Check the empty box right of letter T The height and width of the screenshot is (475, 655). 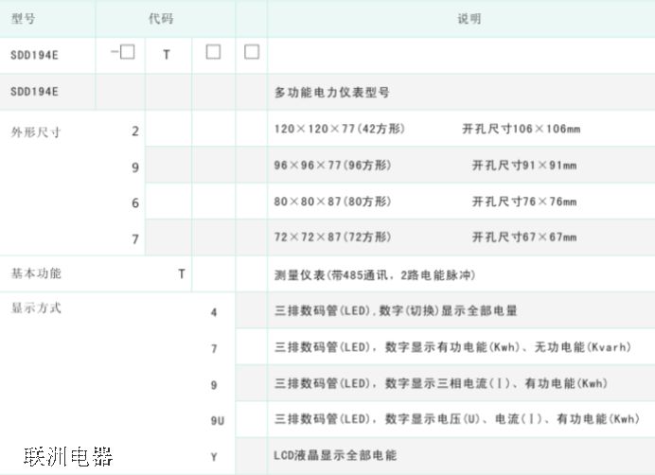pyautogui.click(x=213, y=53)
